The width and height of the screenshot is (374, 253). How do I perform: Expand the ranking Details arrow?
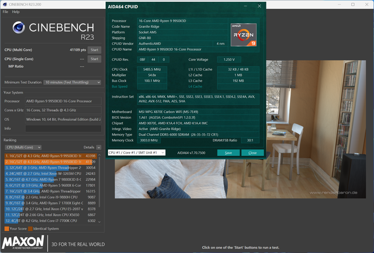(99, 147)
